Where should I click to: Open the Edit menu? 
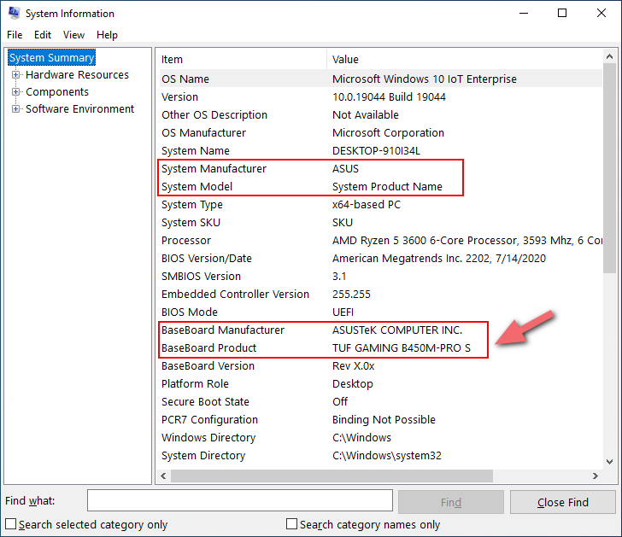[x=43, y=35]
